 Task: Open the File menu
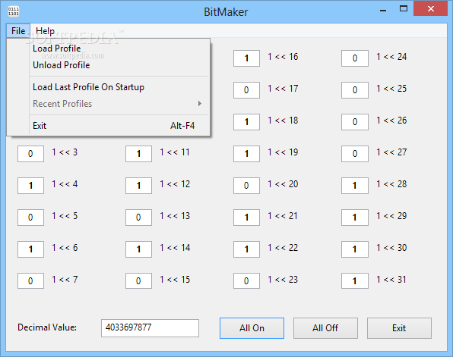pyautogui.click(x=18, y=30)
